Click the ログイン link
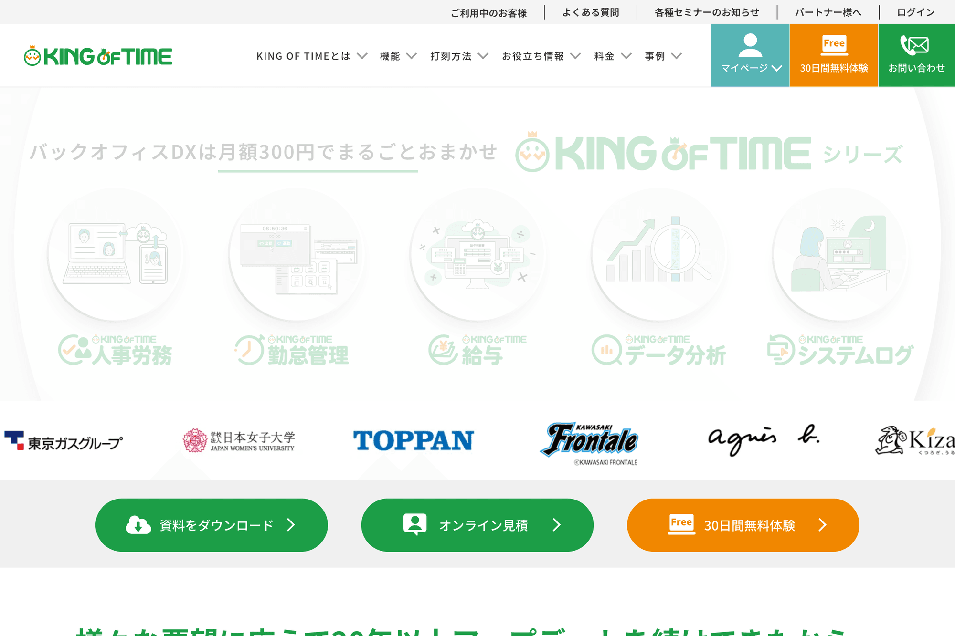The width and height of the screenshot is (955, 636). 916,12
